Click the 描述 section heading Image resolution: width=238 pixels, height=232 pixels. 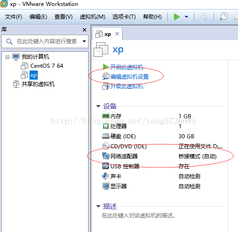point(110,207)
